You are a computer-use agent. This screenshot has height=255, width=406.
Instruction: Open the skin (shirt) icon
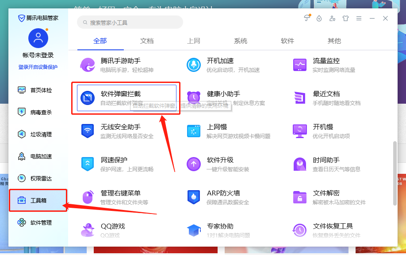(x=345, y=19)
